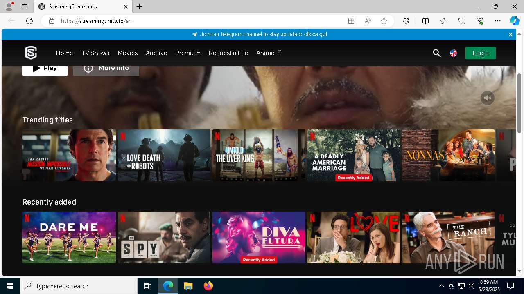Open a new tab

140,7
